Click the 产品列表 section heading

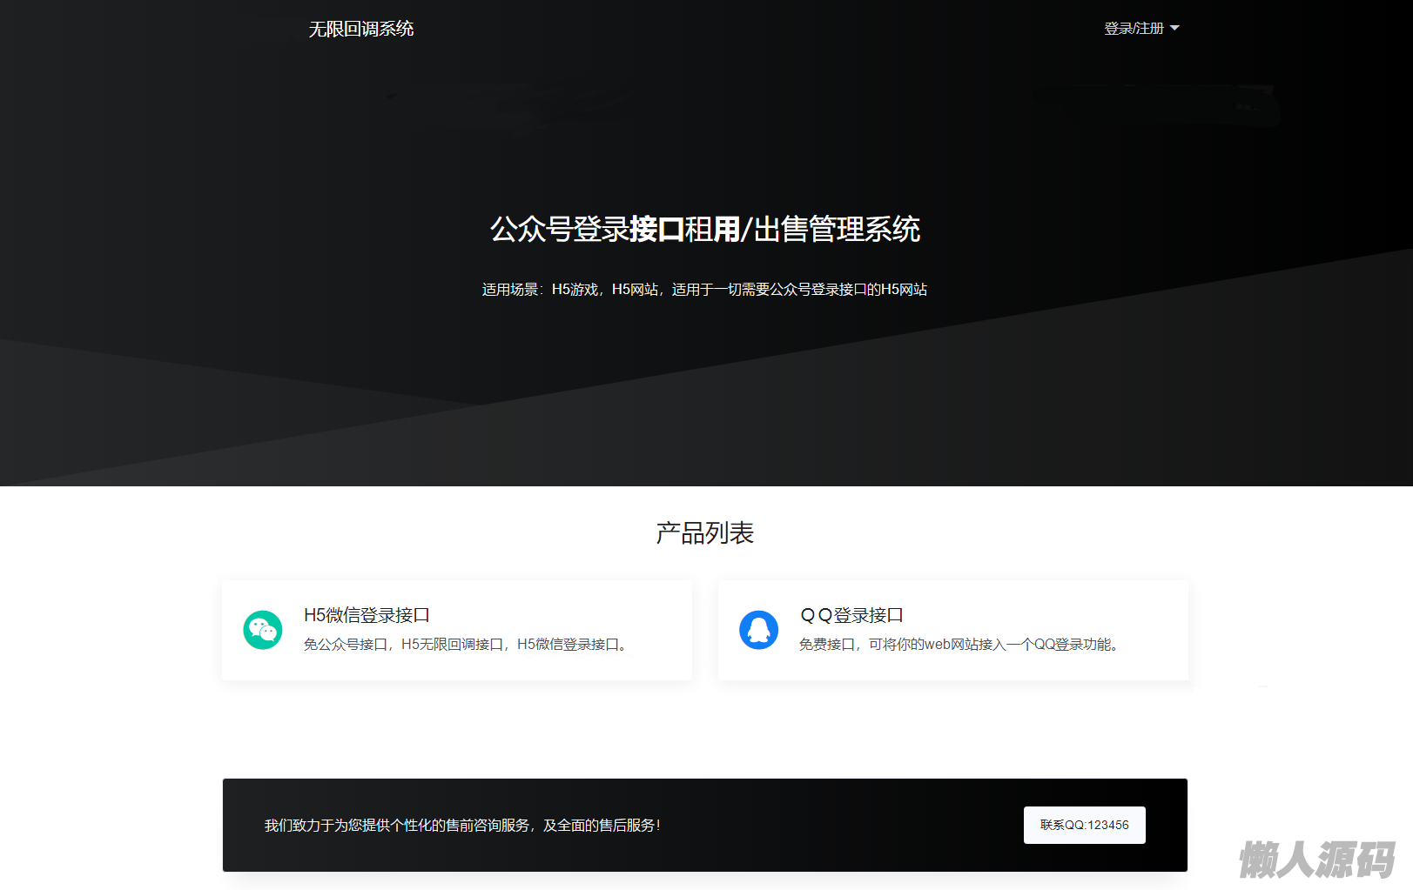[705, 532]
